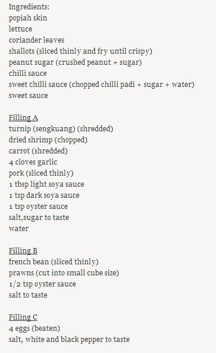This screenshot has width=216, height=353.
Task: Click the 4 eggs (beaten) text
Action: pos(34,328)
